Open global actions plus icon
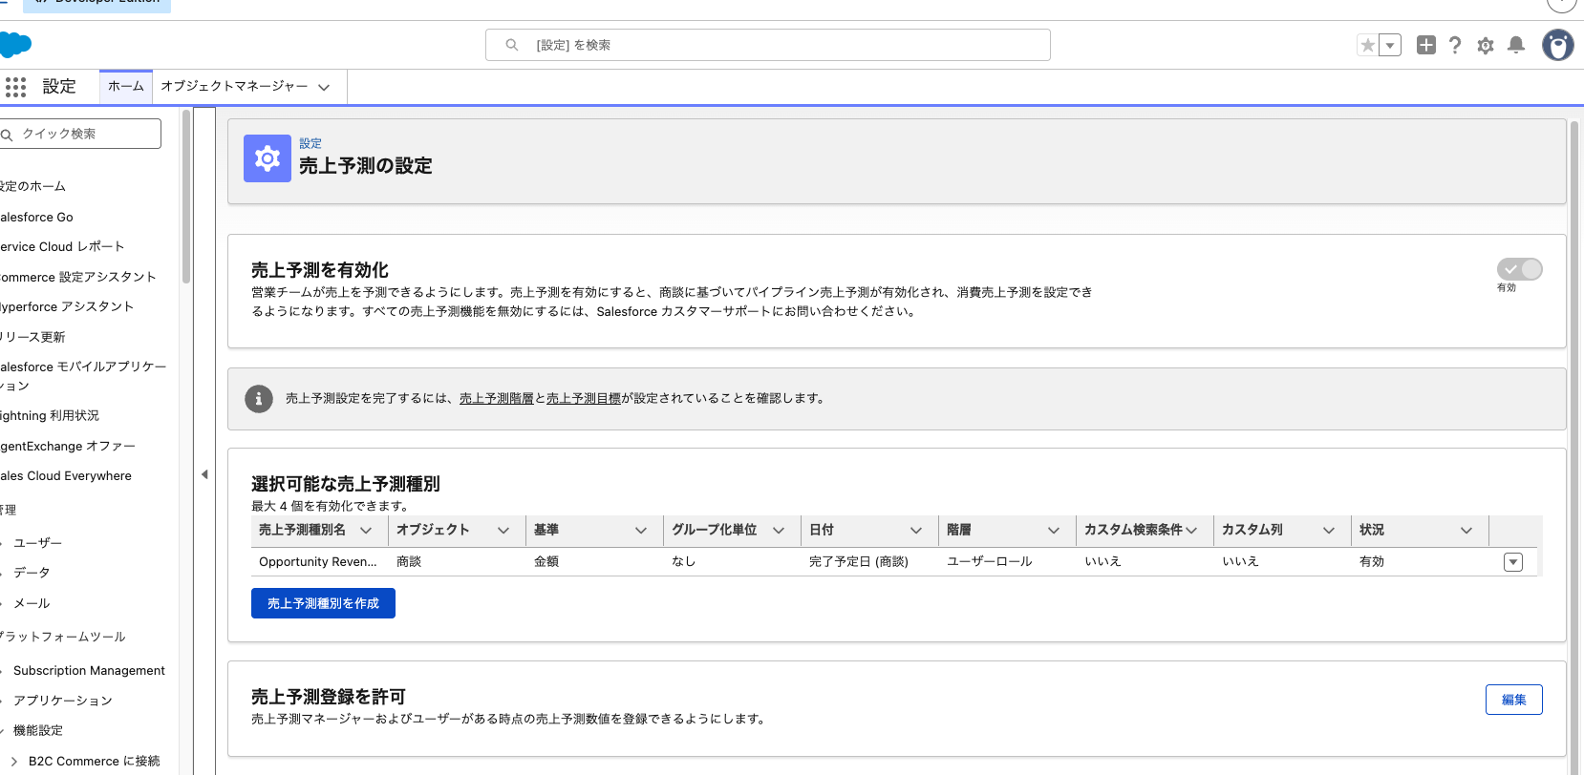 coord(1426,45)
